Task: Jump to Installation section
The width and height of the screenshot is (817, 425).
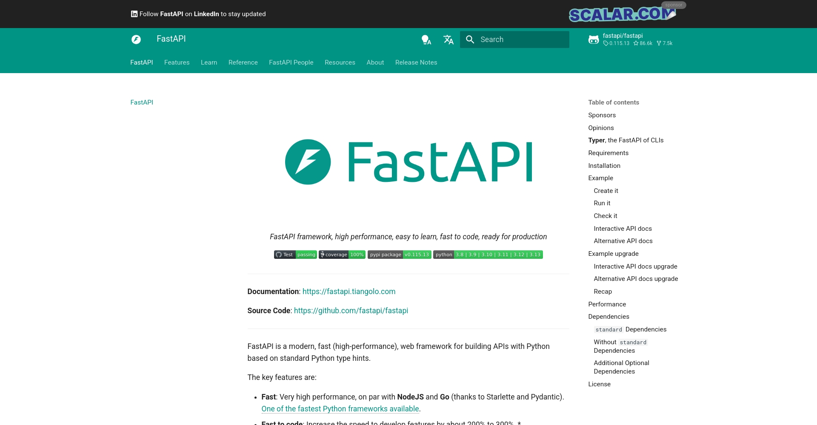Action: 604,166
